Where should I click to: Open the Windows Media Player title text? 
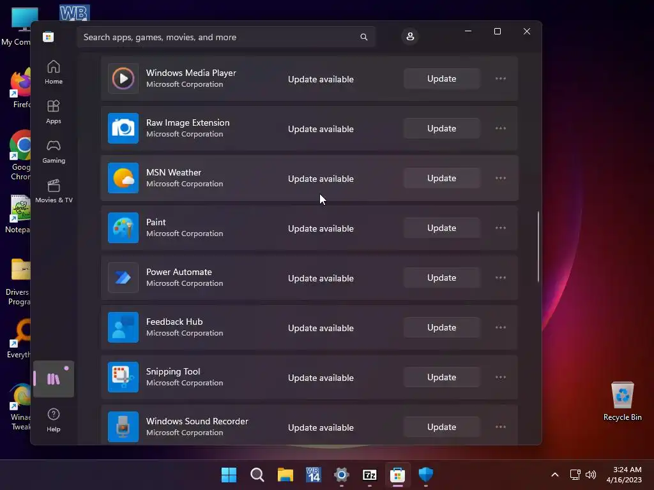(191, 73)
